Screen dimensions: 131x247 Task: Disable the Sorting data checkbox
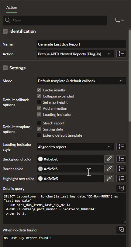point(39,129)
